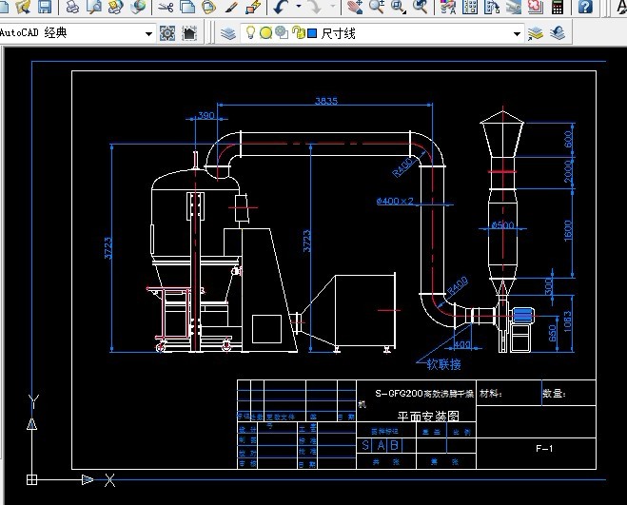Select the F-1 drawing number
This screenshot has height=505, width=627.
pyautogui.click(x=544, y=449)
